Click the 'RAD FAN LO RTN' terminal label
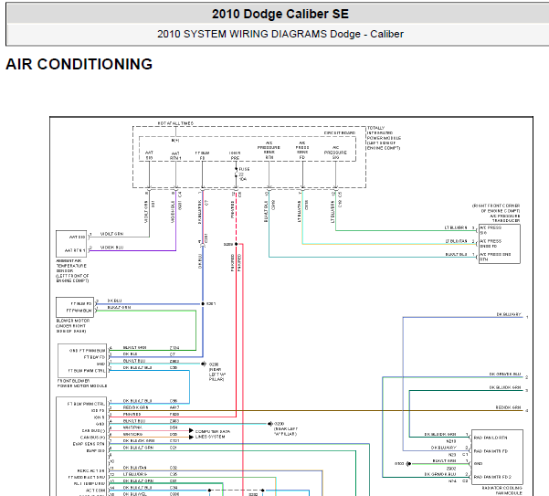Viewport: 549px width, 496px height. click(x=491, y=438)
